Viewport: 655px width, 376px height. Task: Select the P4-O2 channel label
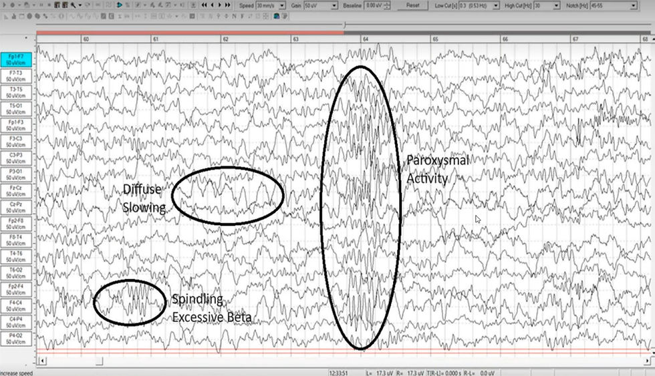point(16,339)
